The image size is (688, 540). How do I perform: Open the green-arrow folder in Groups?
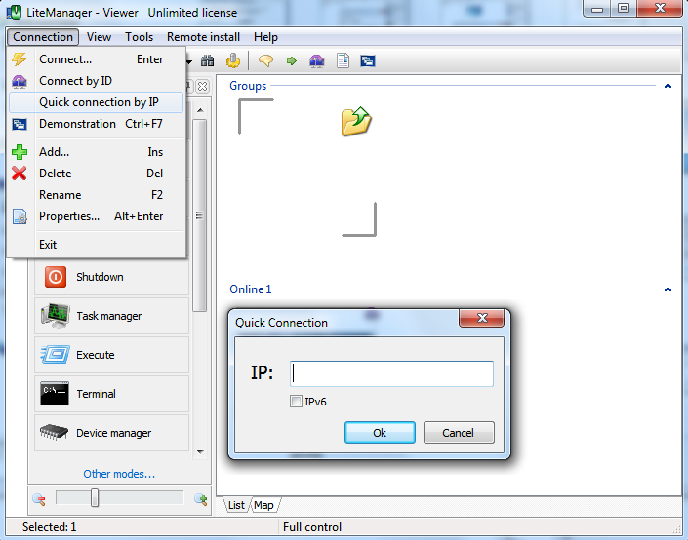(x=356, y=121)
